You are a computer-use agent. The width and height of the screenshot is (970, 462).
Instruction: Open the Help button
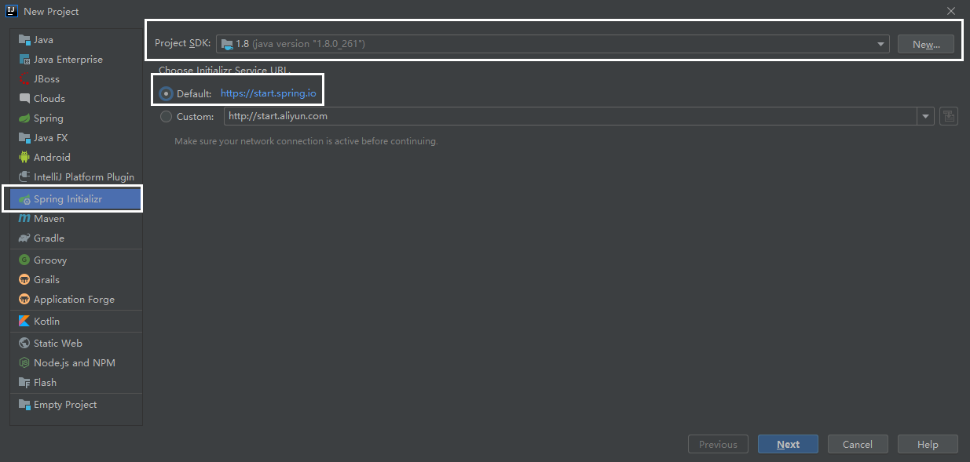(928, 444)
